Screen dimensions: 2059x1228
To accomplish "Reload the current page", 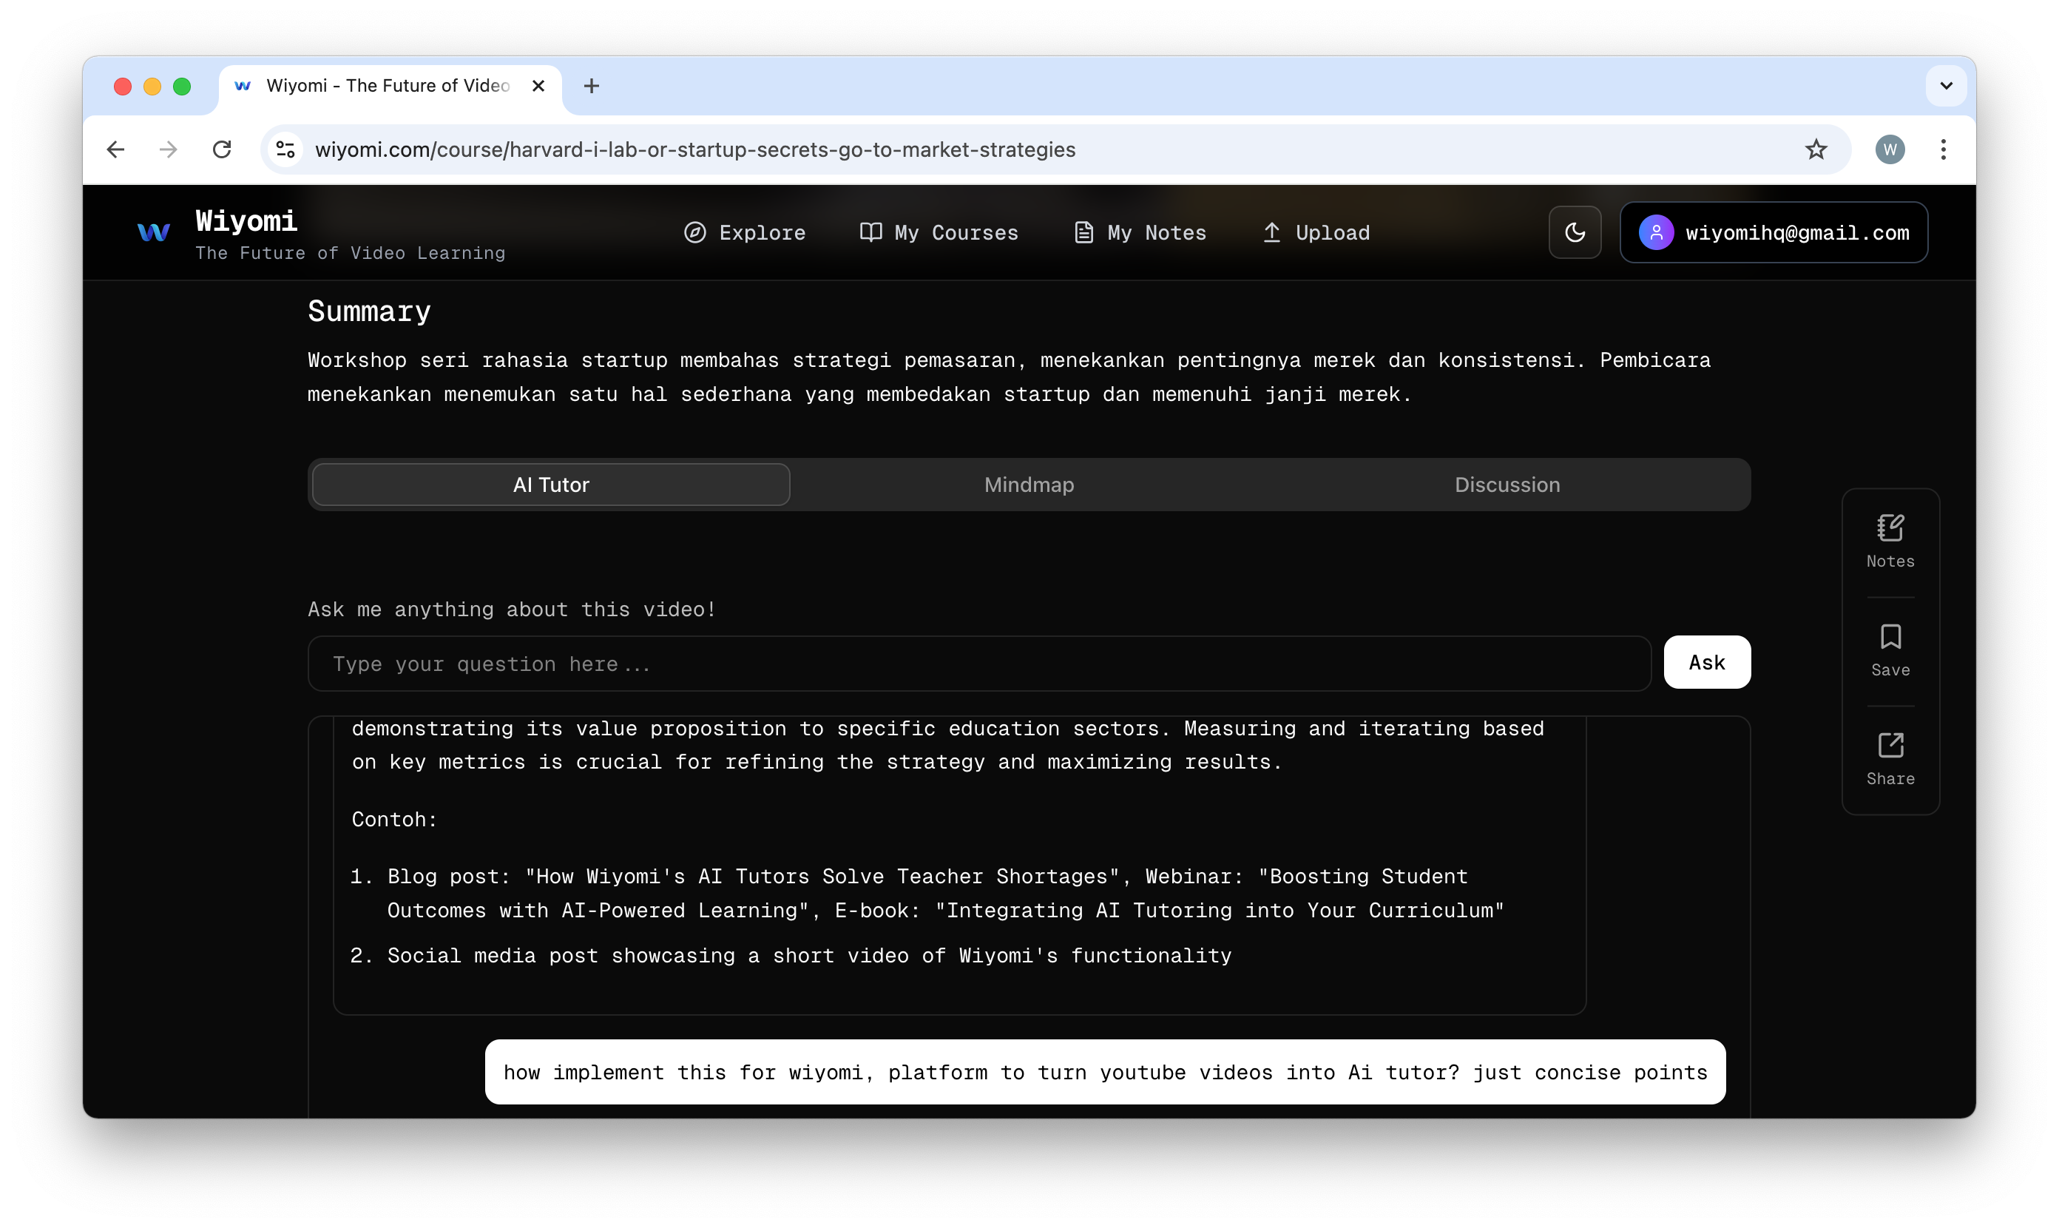I will click(222, 149).
